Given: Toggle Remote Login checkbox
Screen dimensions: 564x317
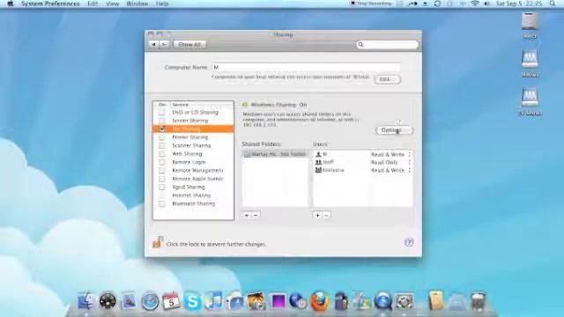Looking at the screenshot, I should point(162,162).
